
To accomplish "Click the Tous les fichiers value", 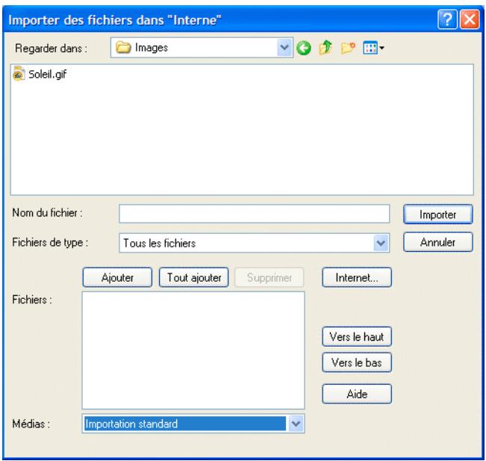I will point(159,244).
